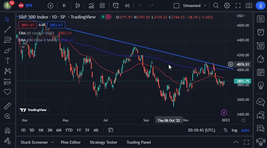The width and height of the screenshot is (267, 148).
Task: Open the Fibonacci retracement tools
Action: (x=7, y=40)
